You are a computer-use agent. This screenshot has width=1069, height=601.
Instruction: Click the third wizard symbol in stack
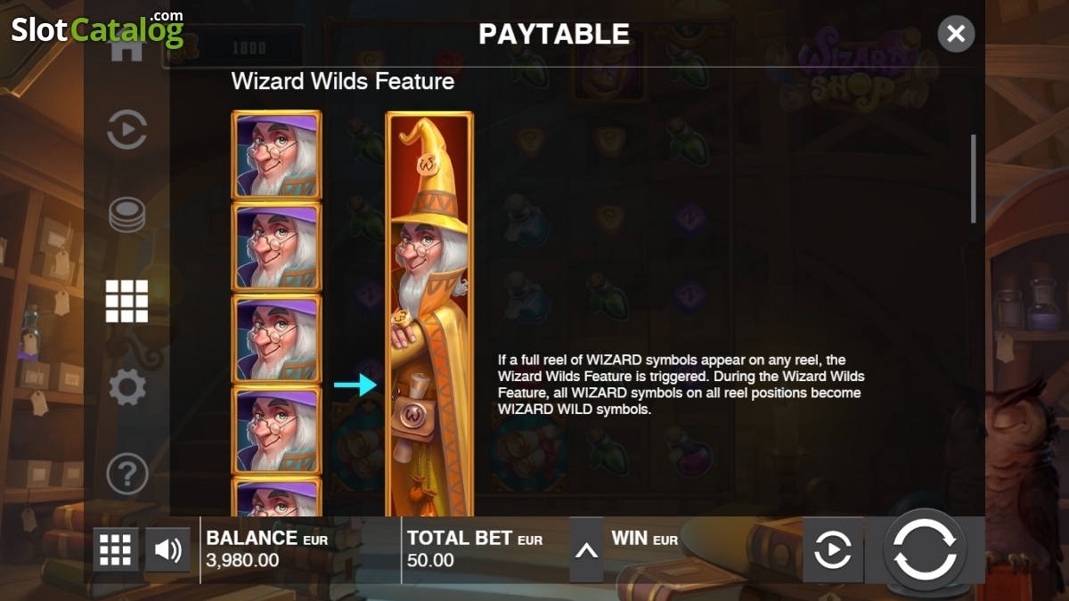tap(276, 338)
